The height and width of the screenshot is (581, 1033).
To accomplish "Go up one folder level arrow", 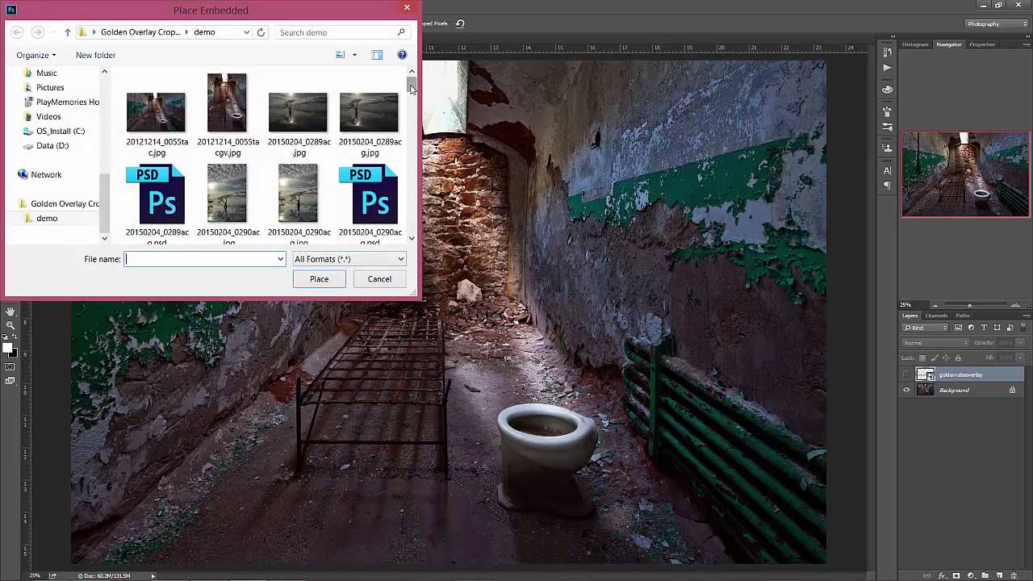I will pos(68,32).
